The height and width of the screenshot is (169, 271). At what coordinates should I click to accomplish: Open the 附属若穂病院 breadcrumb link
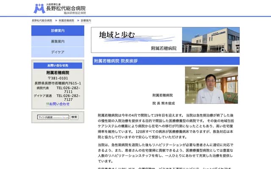click(66, 21)
